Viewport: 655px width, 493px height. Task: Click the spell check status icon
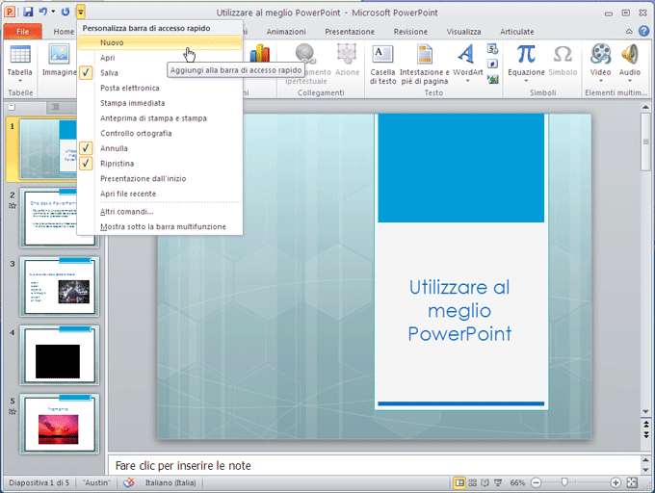(129, 482)
